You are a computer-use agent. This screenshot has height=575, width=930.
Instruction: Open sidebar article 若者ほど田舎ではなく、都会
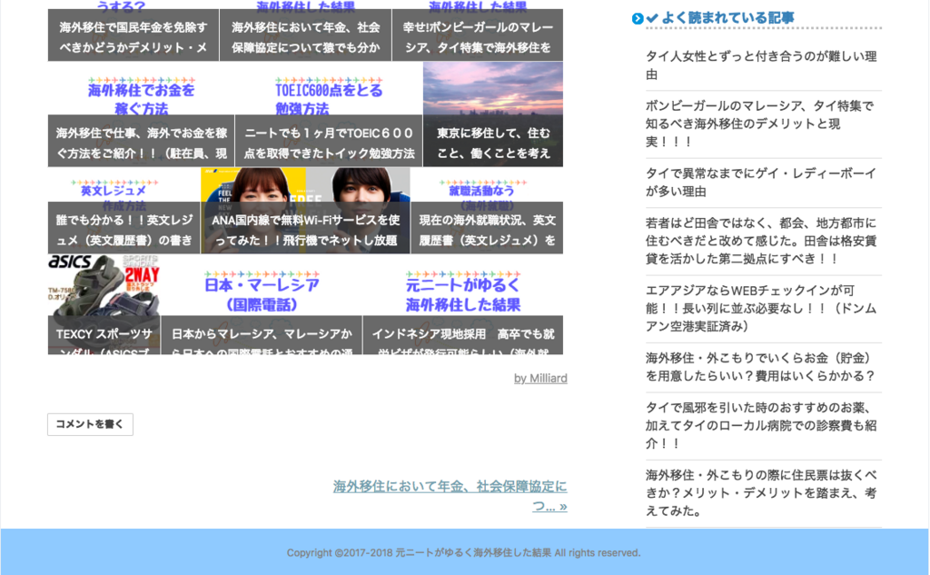click(761, 241)
